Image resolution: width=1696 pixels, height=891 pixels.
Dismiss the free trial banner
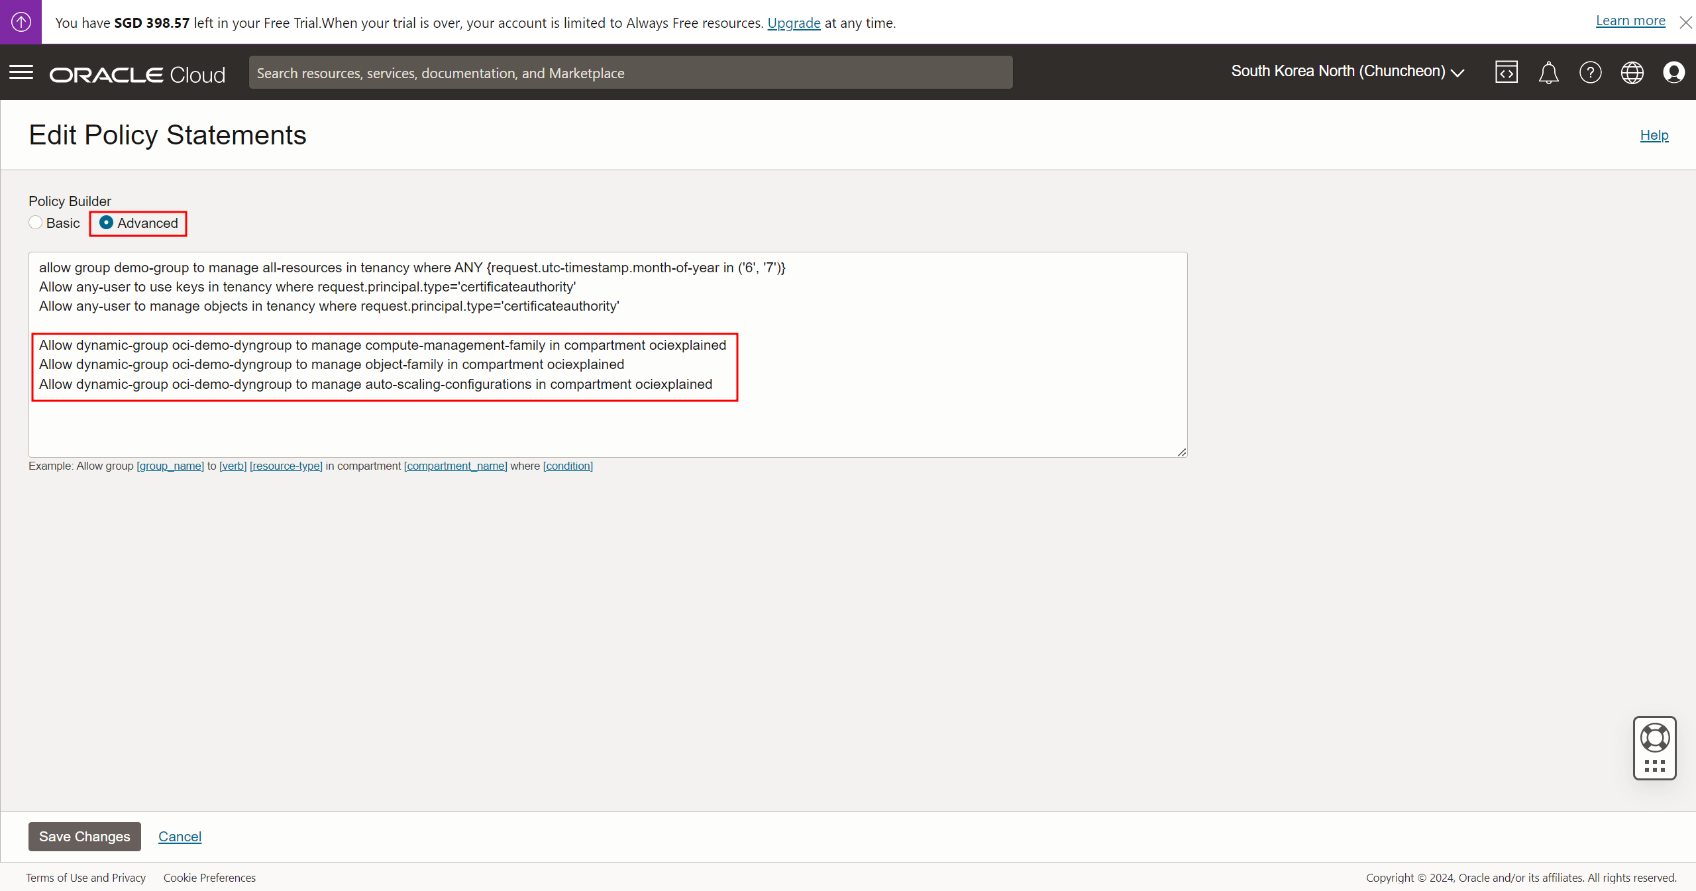click(x=1685, y=23)
